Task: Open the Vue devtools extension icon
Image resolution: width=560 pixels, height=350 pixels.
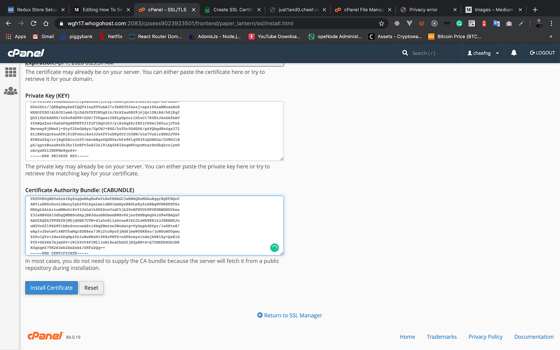Action: point(409,24)
